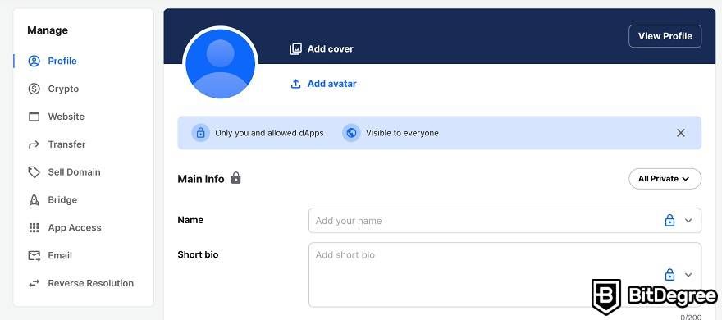Click the Reverse Resolution label
This screenshot has height=320, width=722.
tap(91, 283)
